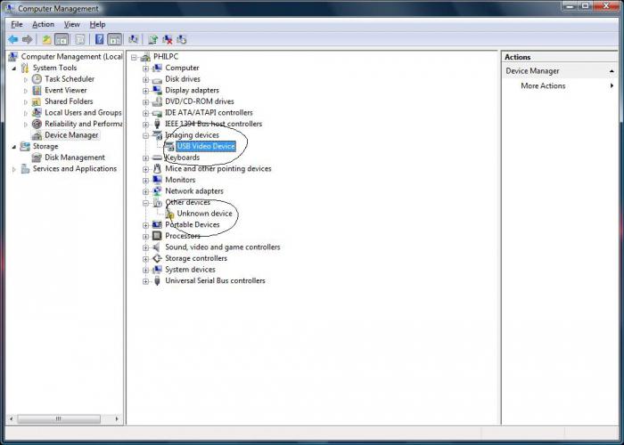Expand the Display adapters node
Screen dimensions: 624x445
(x=145, y=91)
